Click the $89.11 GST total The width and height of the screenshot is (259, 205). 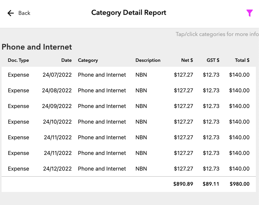[x=211, y=184]
